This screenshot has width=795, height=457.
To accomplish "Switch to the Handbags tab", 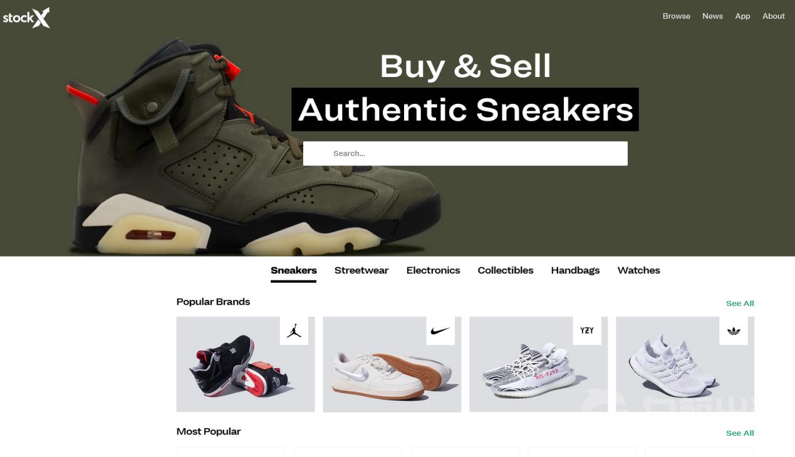I will (x=575, y=270).
